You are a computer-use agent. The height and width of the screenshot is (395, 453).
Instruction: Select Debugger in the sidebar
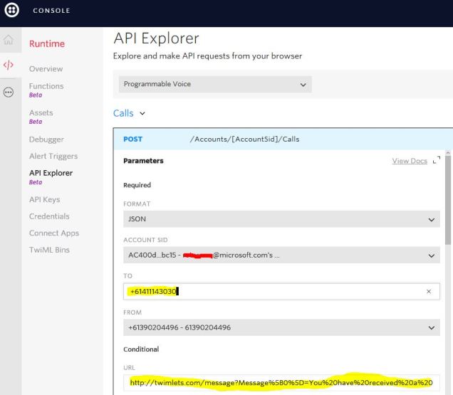coord(46,139)
